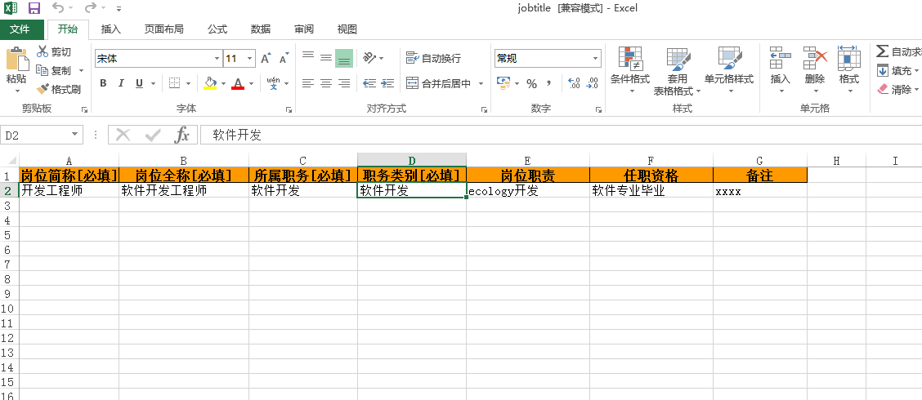Viewport: 922px width, 400px height.
Task: Click the Increase Font Size icon
Action: [x=266, y=59]
